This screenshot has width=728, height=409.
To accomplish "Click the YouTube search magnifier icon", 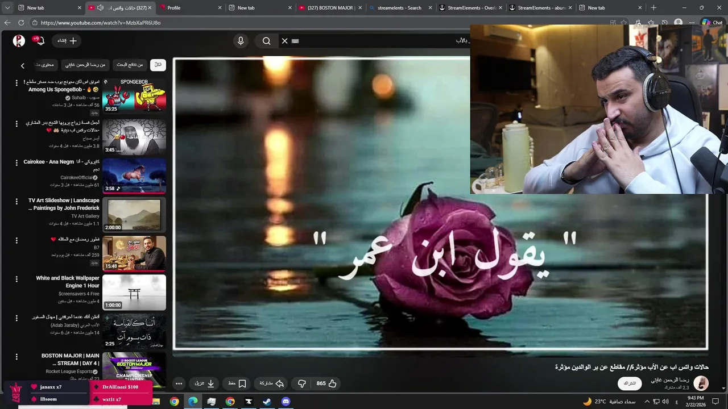I will coord(266,41).
